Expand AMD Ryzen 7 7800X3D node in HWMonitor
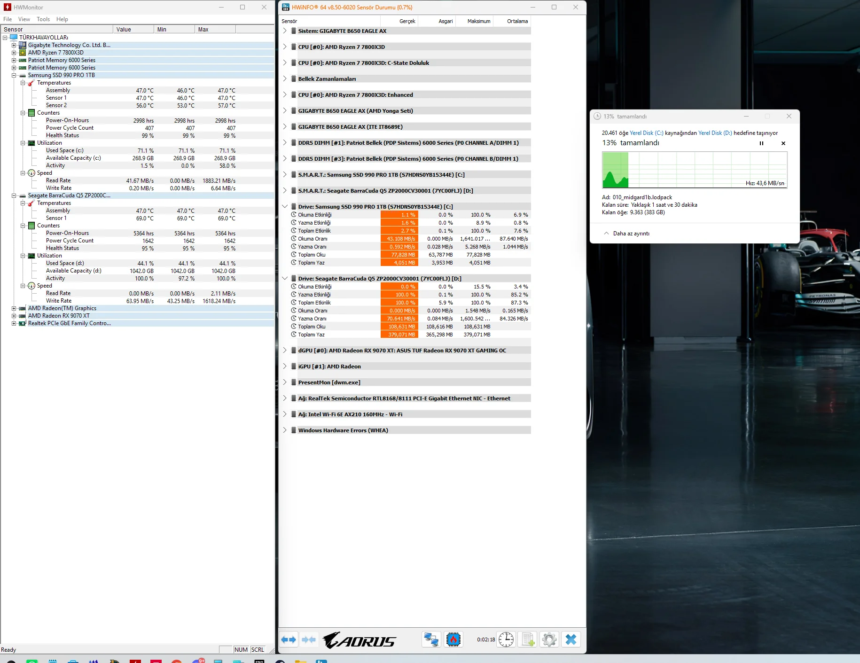The image size is (860, 663). tap(14, 53)
